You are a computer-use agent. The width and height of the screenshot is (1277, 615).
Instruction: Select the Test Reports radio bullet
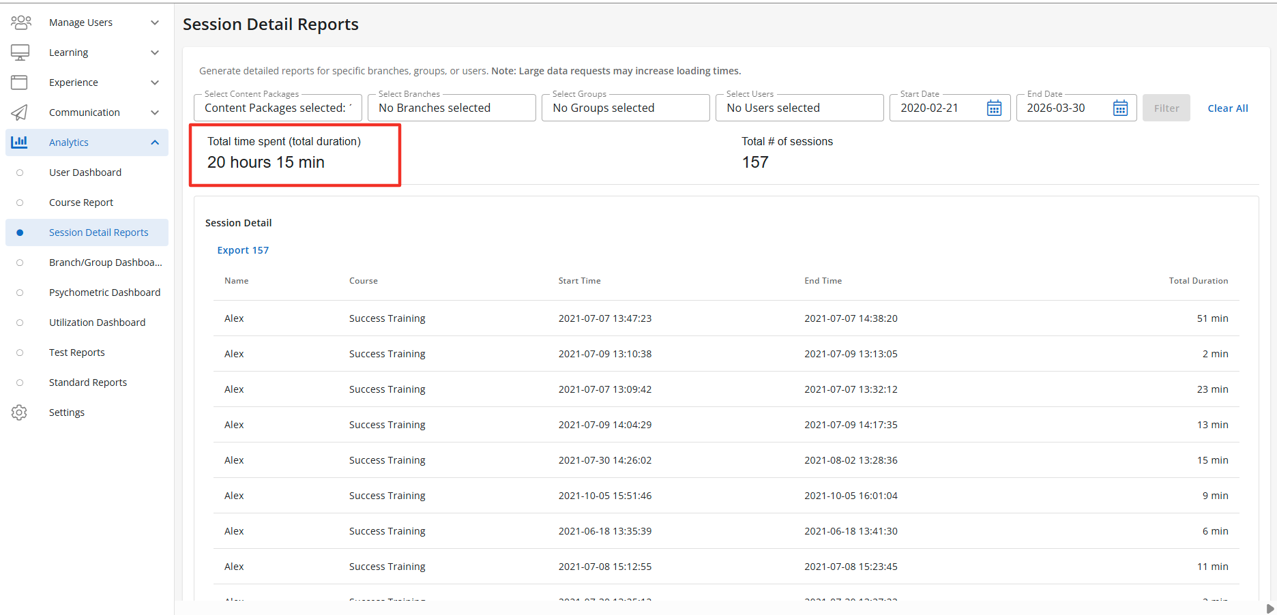tap(20, 352)
